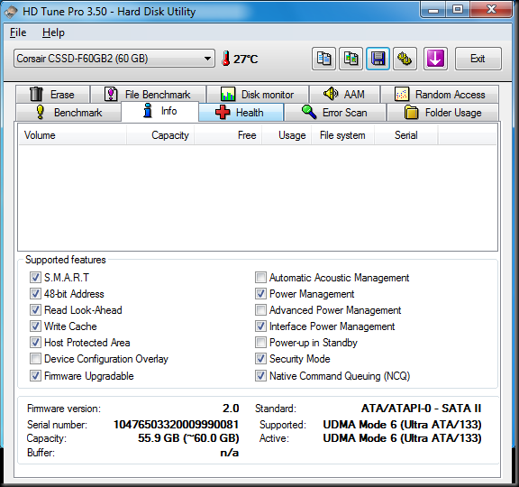Image resolution: width=519 pixels, height=487 pixels.
Task: Toggle the Read Look-Ahead checkbox
Action: [x=35, y=309]
